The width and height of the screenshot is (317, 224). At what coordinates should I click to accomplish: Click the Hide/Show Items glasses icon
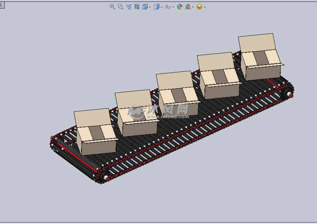click(168, 7)
